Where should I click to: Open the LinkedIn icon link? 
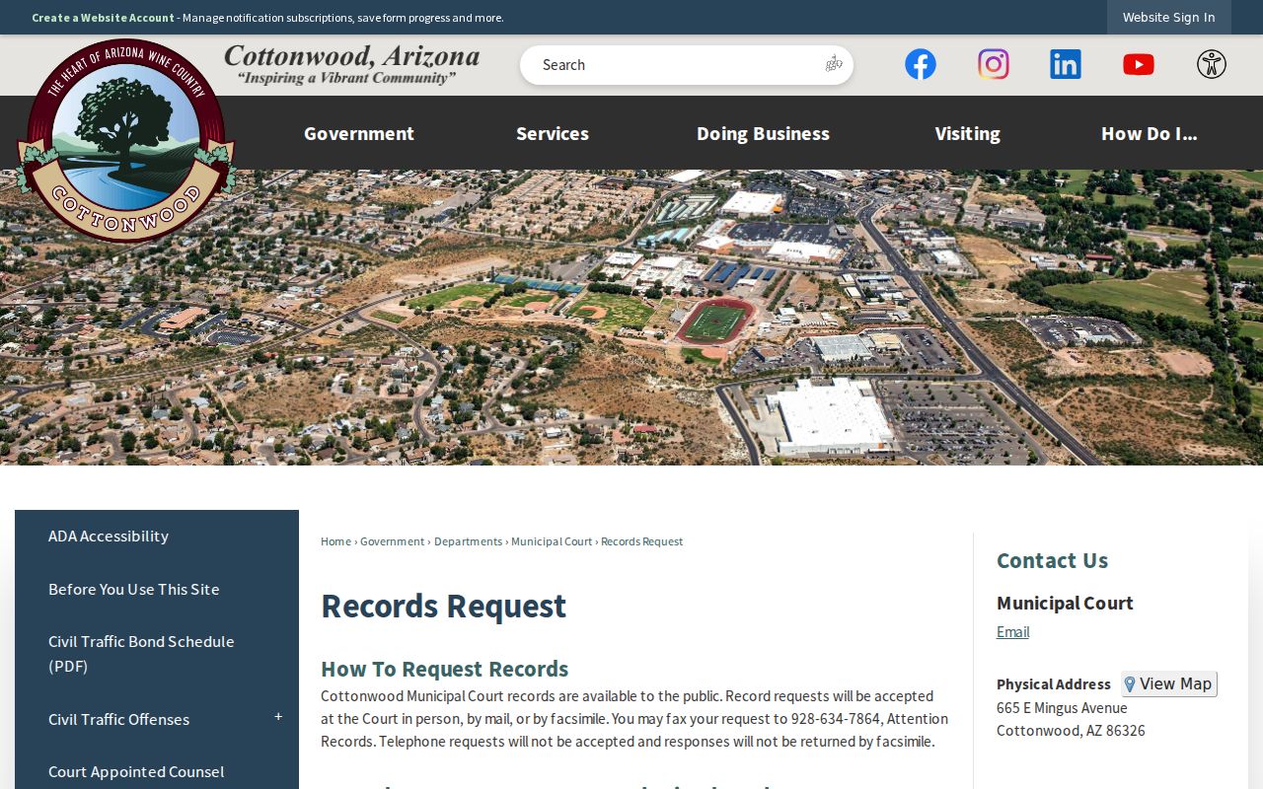1066,64
